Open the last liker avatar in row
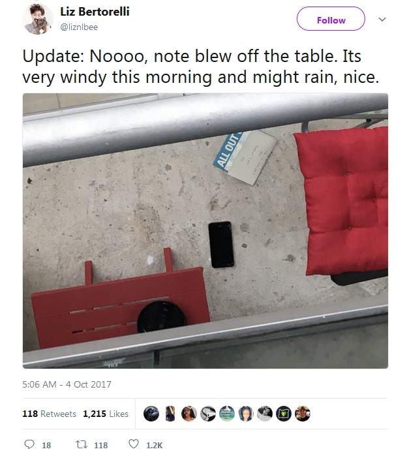The width and height of the screenshot is (407, 460). (x=303, y=414)
